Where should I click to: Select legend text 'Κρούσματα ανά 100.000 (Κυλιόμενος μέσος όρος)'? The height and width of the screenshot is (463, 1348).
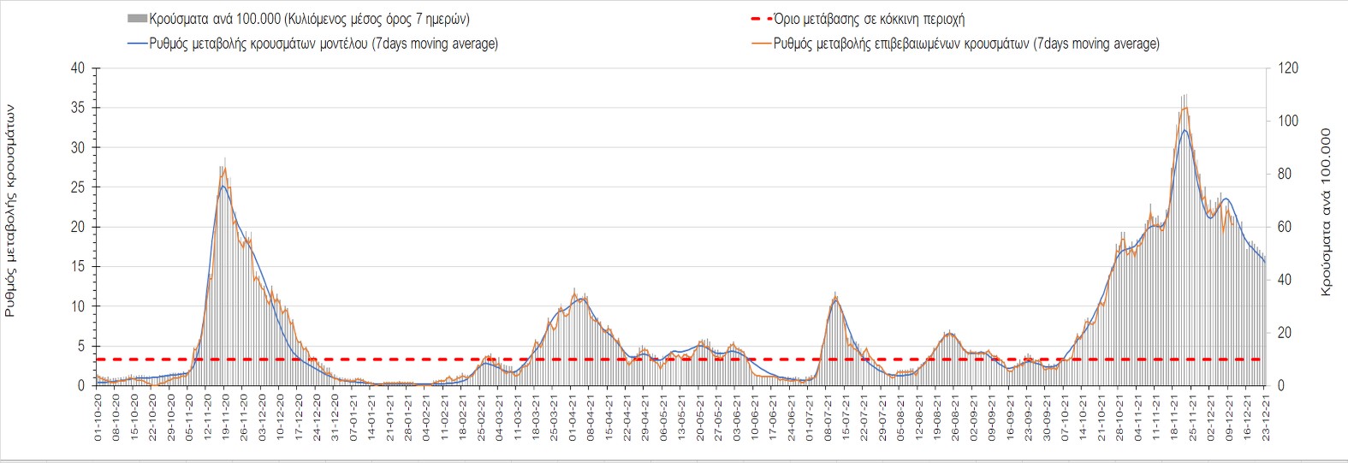(309, 19)
